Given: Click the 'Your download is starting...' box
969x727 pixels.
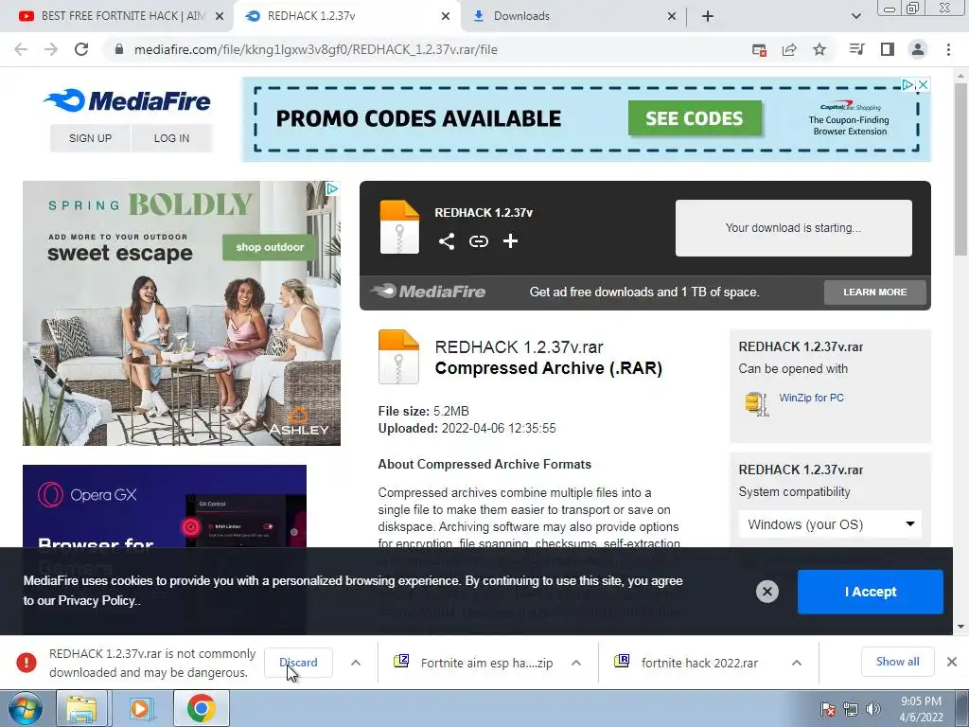Looking at the screenshot, I should tap(794, 227).
